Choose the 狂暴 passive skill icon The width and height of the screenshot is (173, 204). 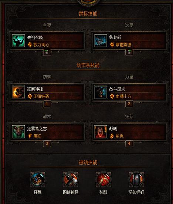(38, 179)
